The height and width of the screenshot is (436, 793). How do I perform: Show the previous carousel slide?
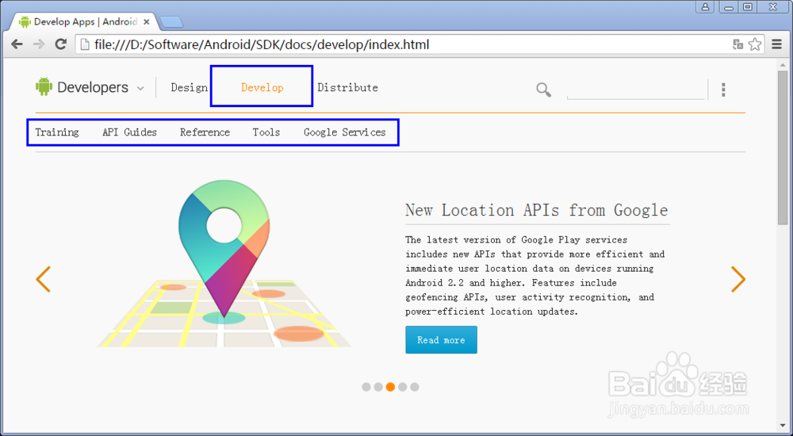(x=43, y=279)
